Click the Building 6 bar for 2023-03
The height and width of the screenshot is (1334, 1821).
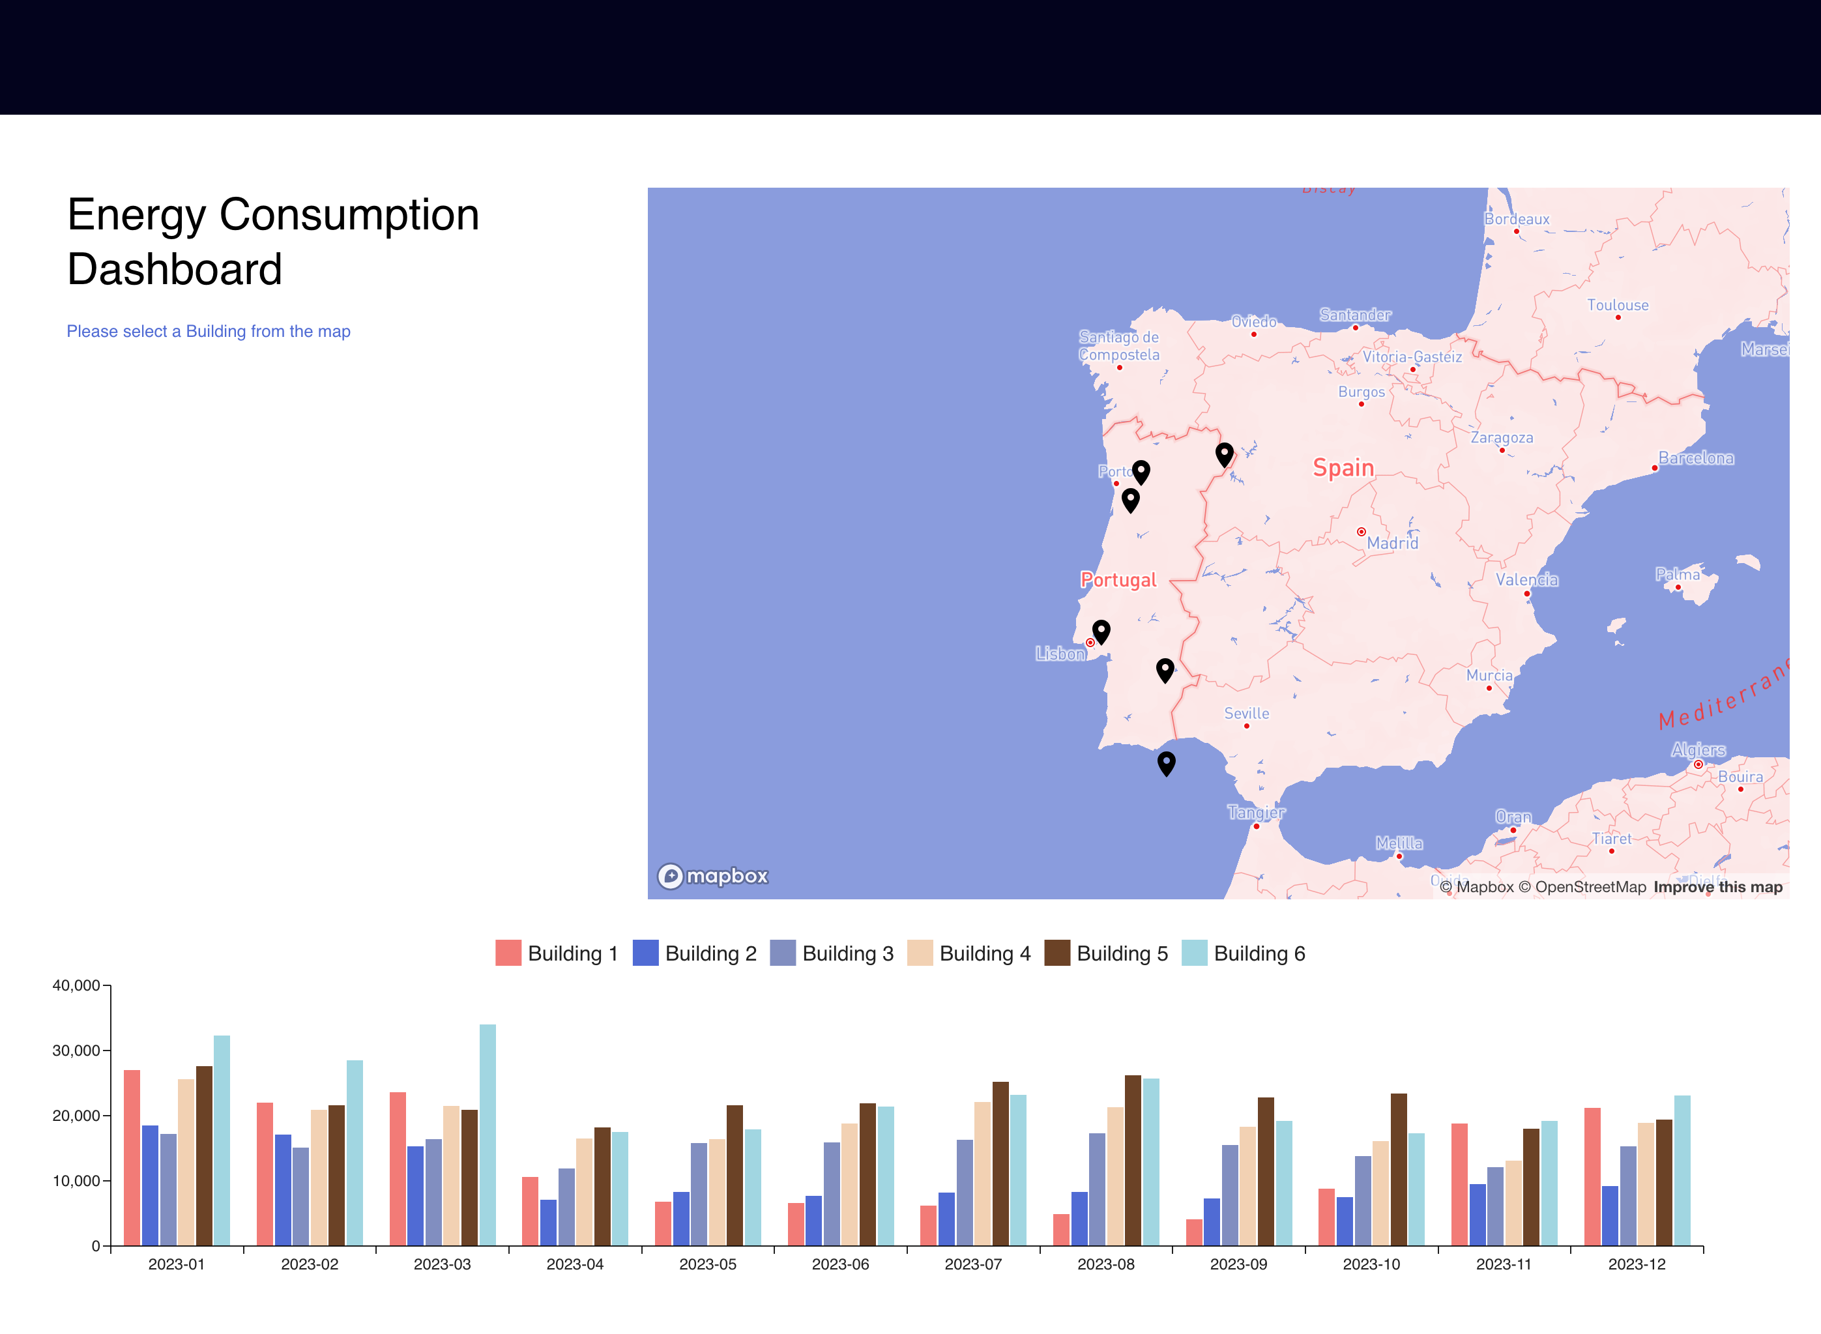click(x=487, y=1135)
